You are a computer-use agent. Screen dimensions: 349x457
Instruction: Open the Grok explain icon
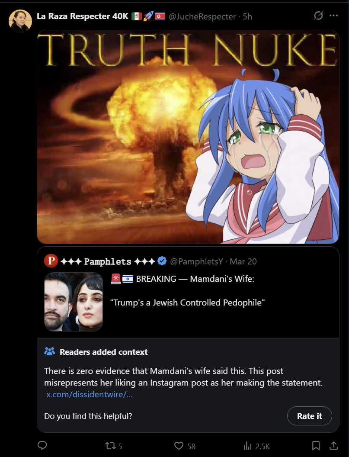click(318, 16)
